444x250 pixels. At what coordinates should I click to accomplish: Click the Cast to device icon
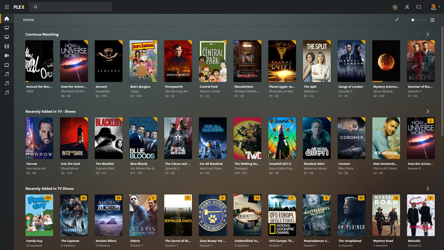(419, 7)
